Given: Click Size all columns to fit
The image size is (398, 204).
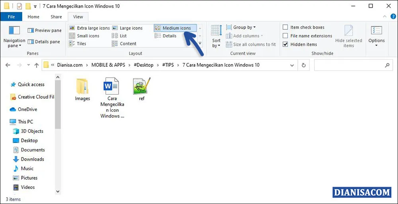Looking at the screenshot, I should [x=251, y=45].
